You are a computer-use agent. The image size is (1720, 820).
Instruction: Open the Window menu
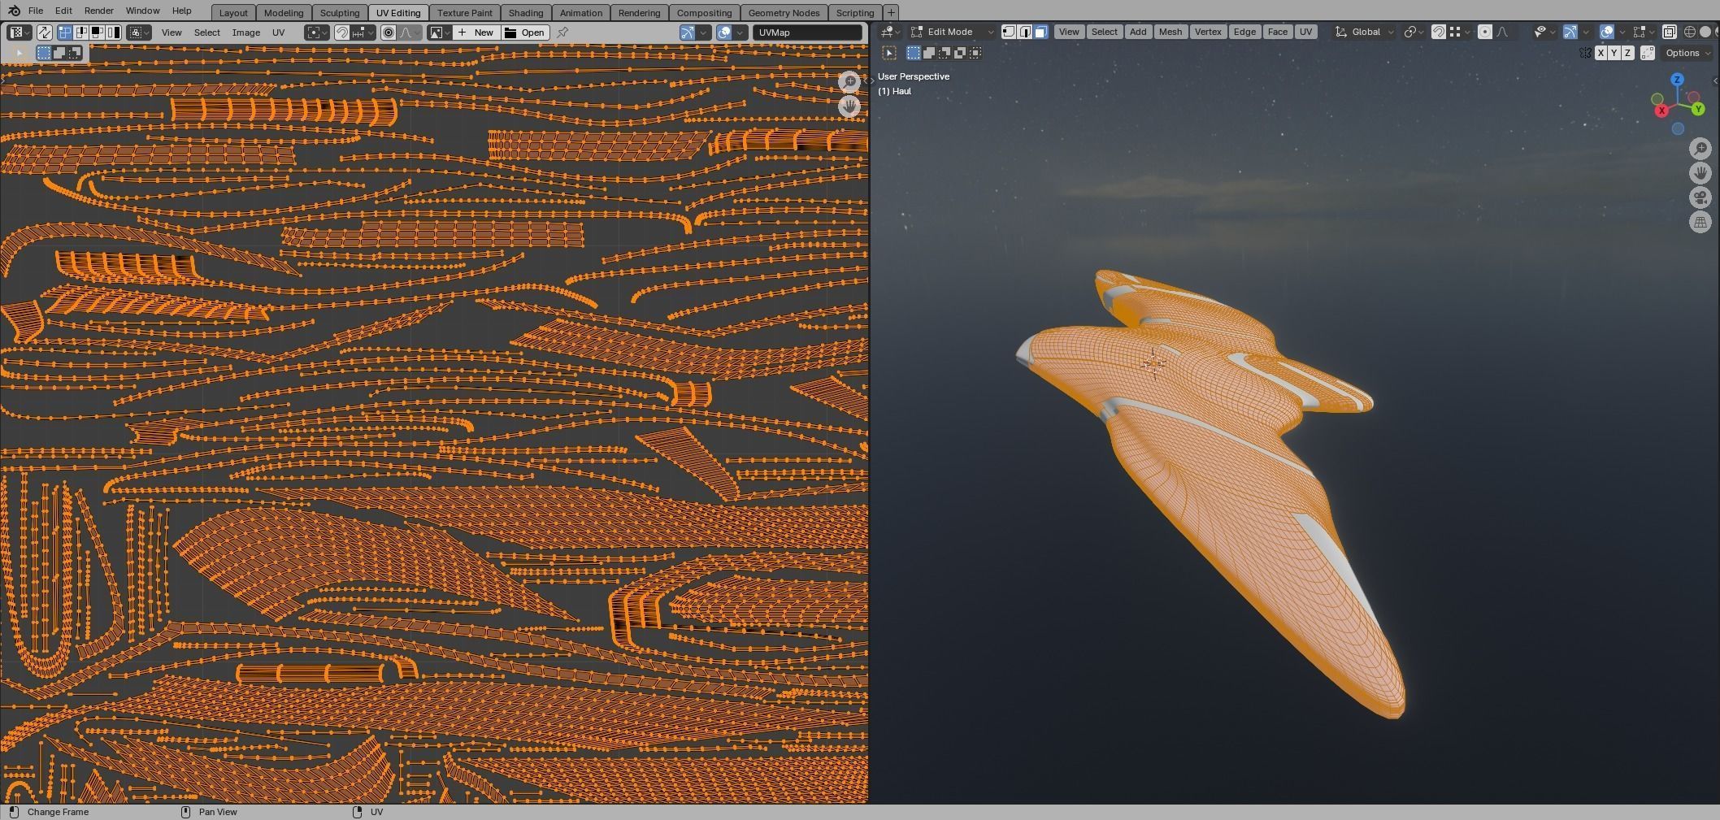[143, 11]
